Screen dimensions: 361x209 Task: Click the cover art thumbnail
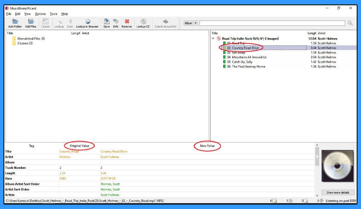338,166
